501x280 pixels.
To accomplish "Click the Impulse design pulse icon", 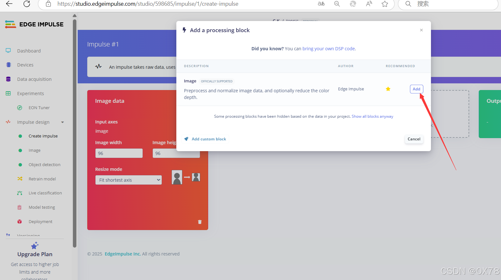I will coord(8,122).
